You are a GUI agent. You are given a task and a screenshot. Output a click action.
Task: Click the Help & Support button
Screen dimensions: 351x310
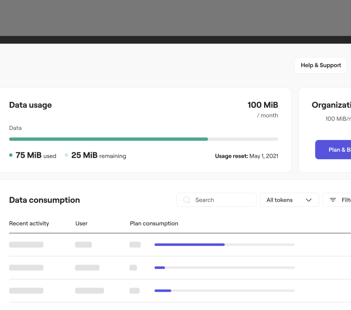(321, 65)
